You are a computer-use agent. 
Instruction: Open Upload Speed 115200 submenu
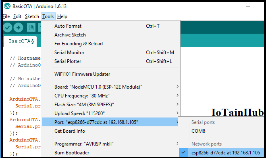tap(110, 113)
